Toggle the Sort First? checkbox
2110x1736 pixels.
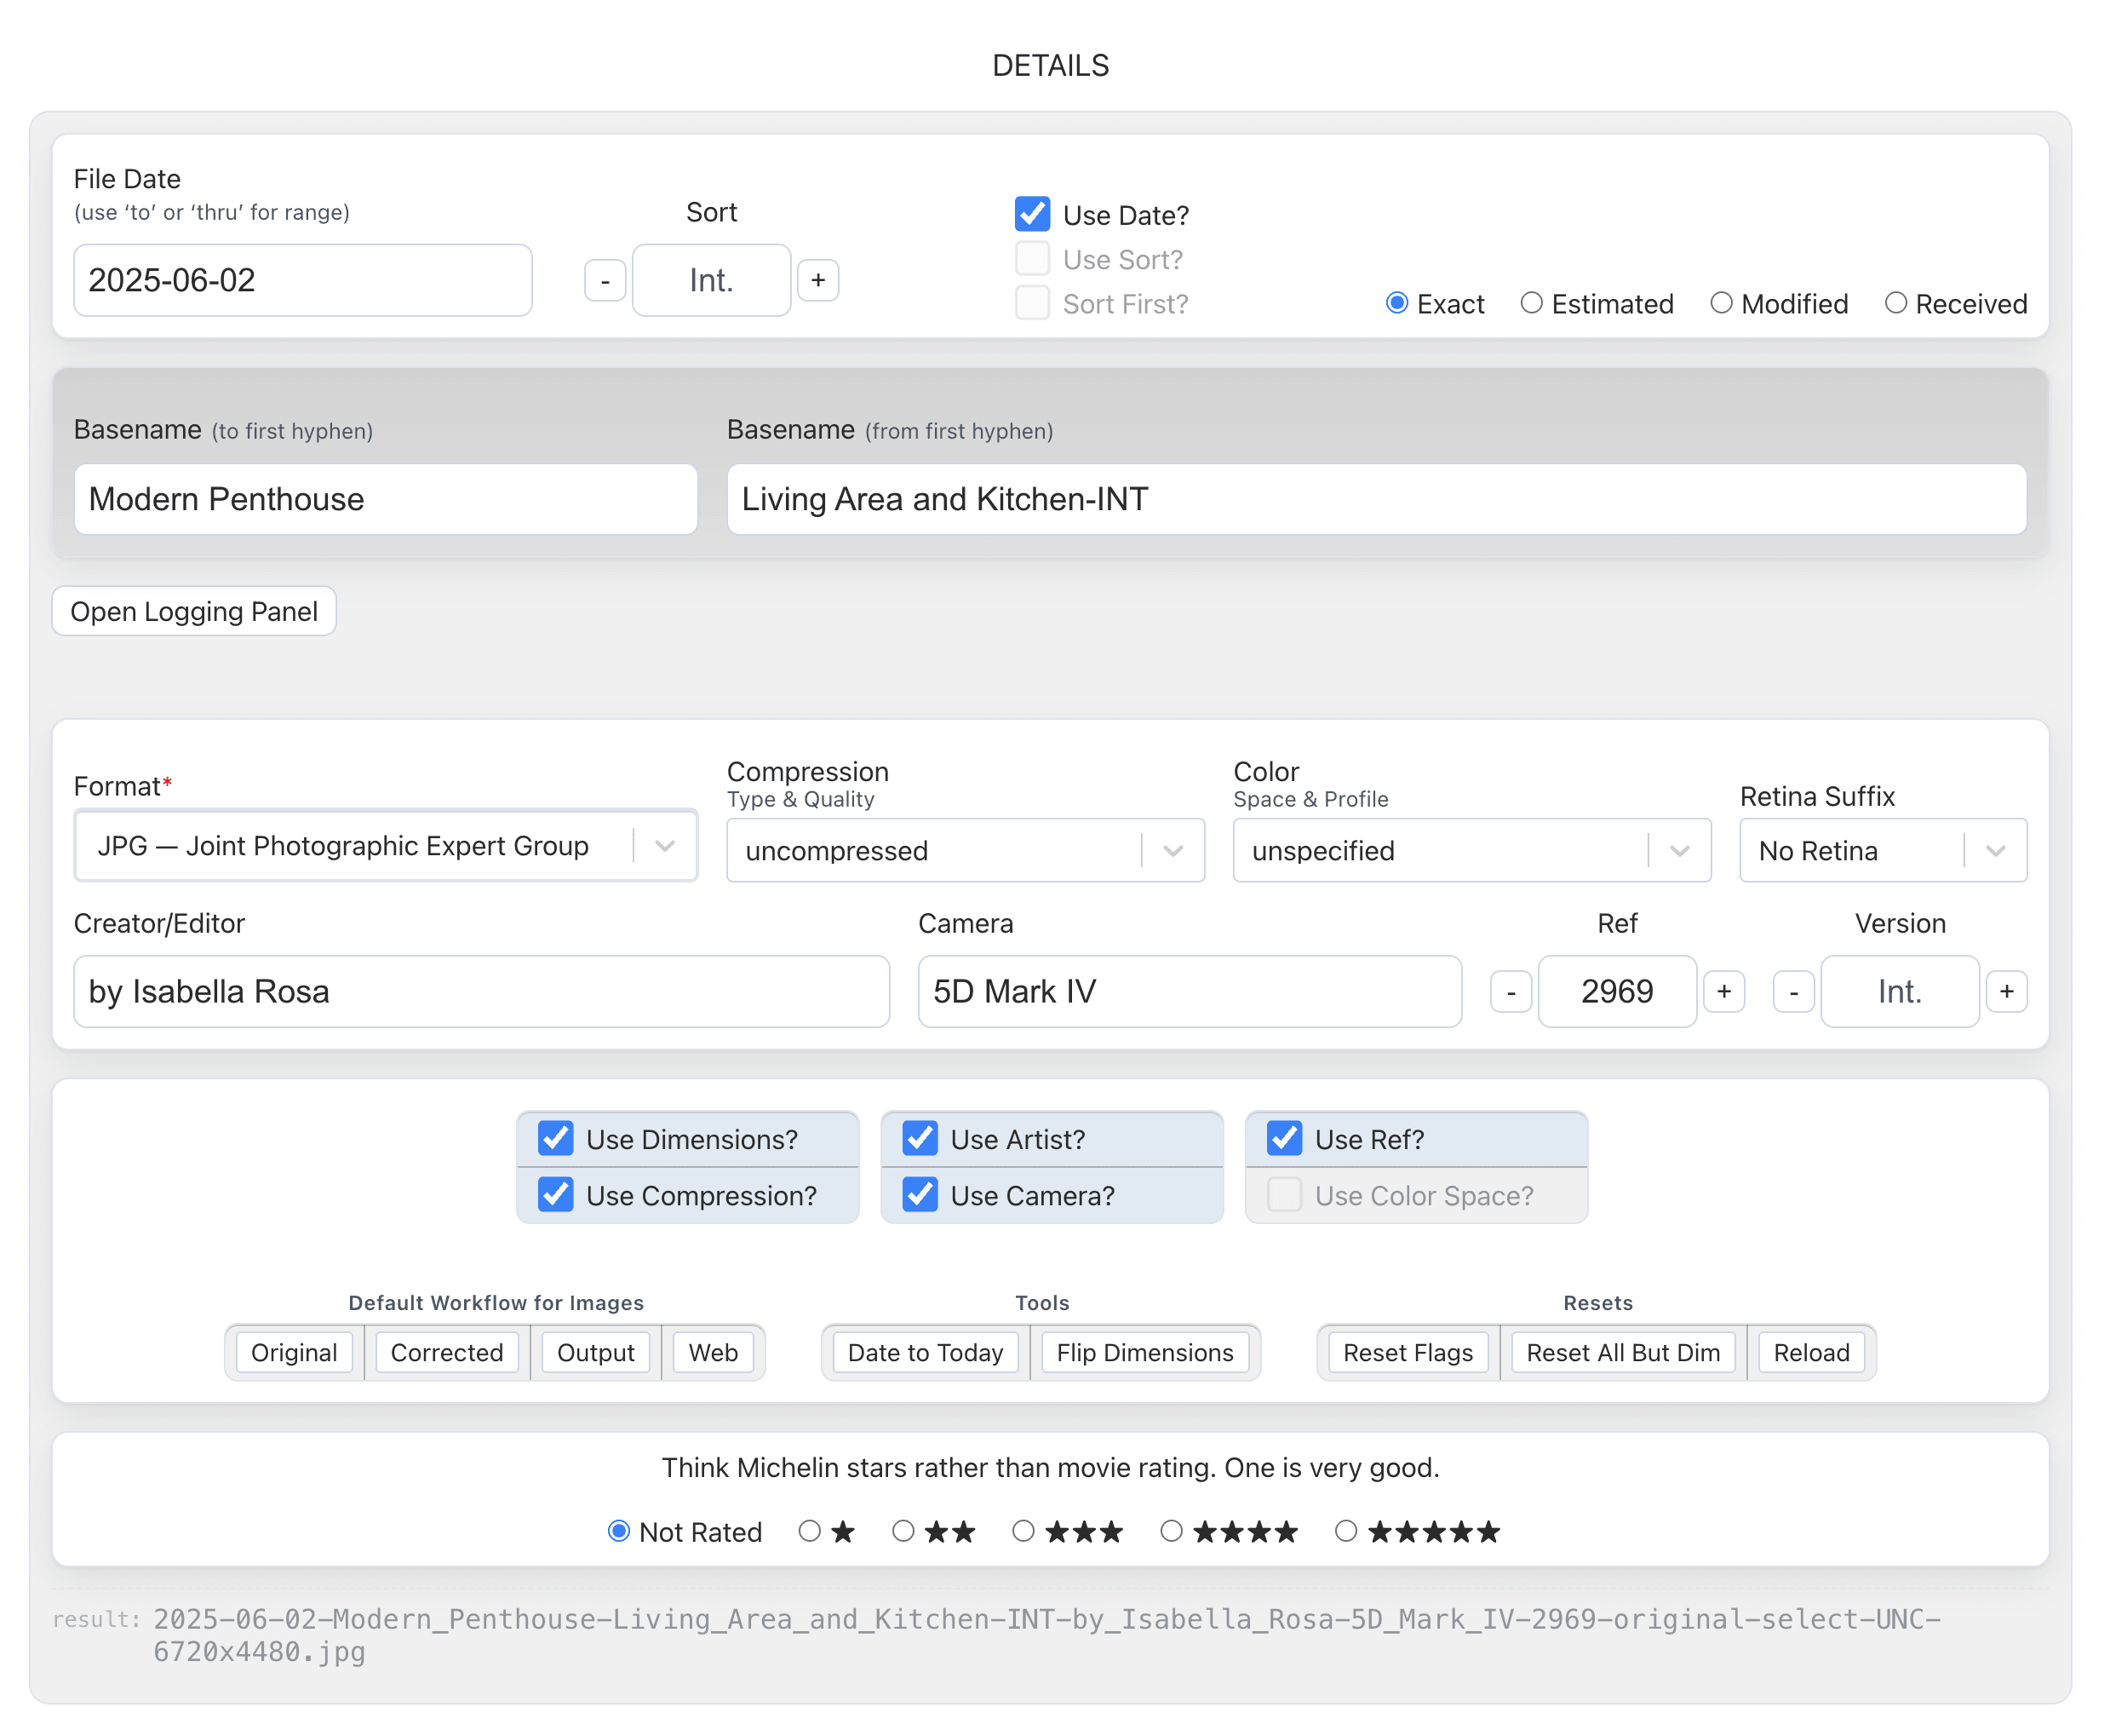[1031, 303]
